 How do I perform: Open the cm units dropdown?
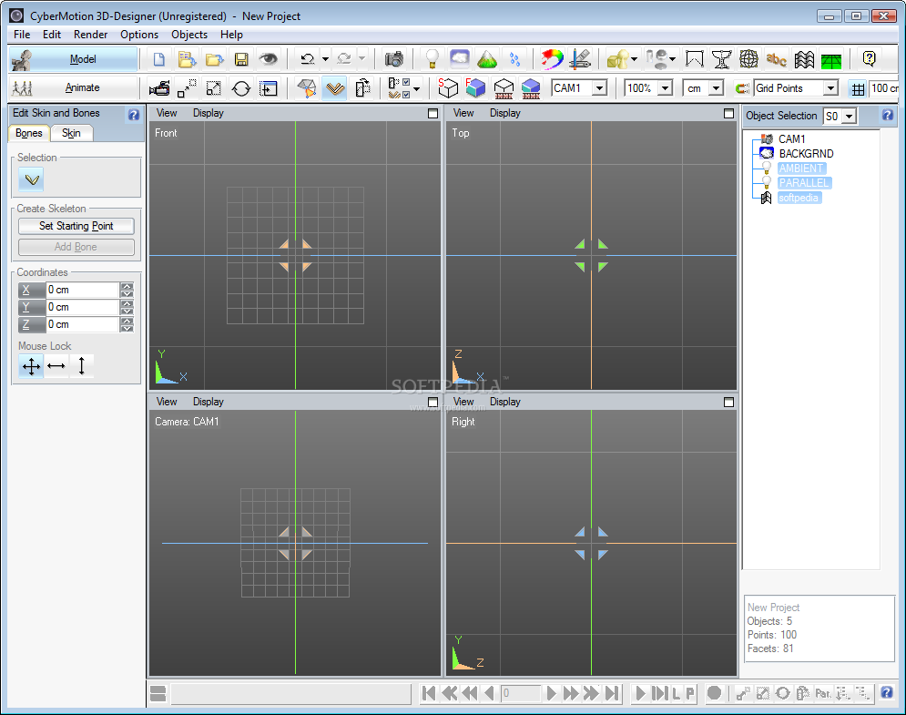point(717,88)
